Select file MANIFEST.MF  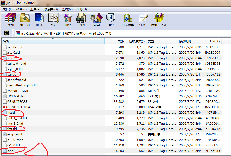(18, 91)
